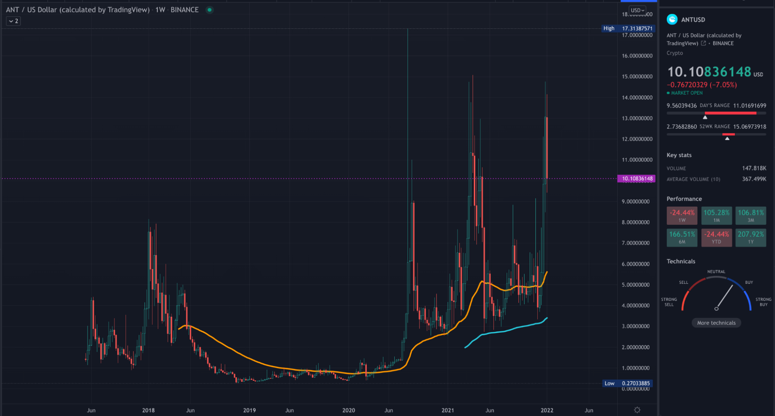Select the 1W performance tile
Viewport: 775px width, 416px height.
(682, 216)
